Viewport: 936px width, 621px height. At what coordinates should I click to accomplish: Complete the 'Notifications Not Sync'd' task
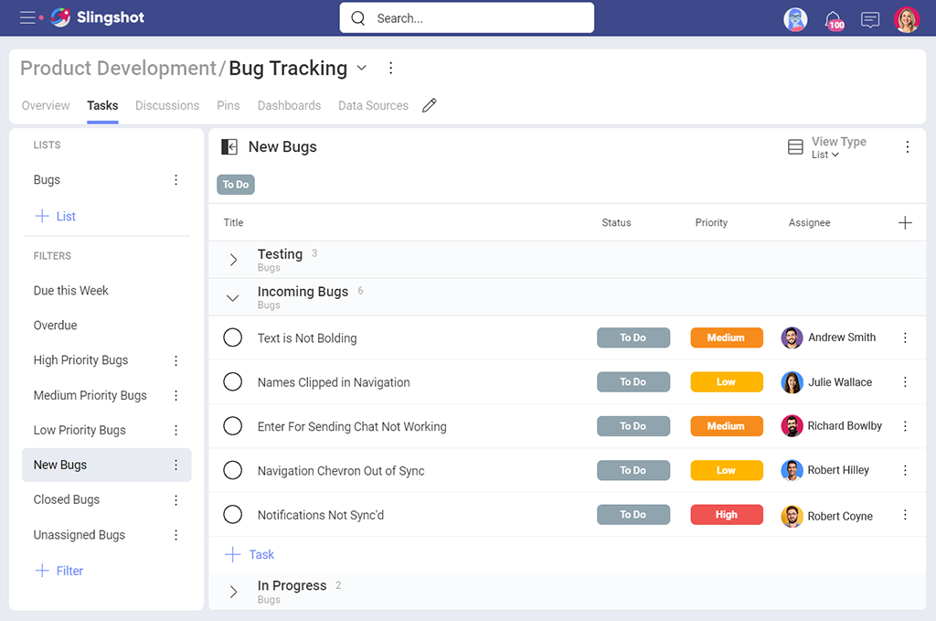click(x=232, y=514)
